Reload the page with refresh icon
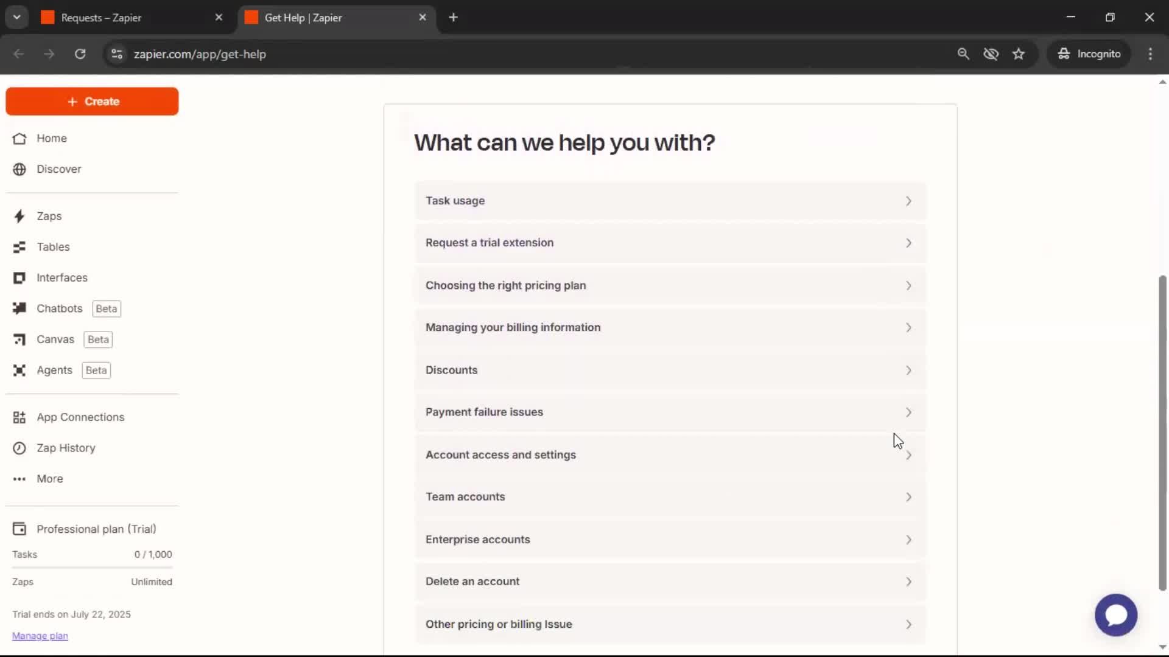The image size is (1169, 657). (80, 54)
